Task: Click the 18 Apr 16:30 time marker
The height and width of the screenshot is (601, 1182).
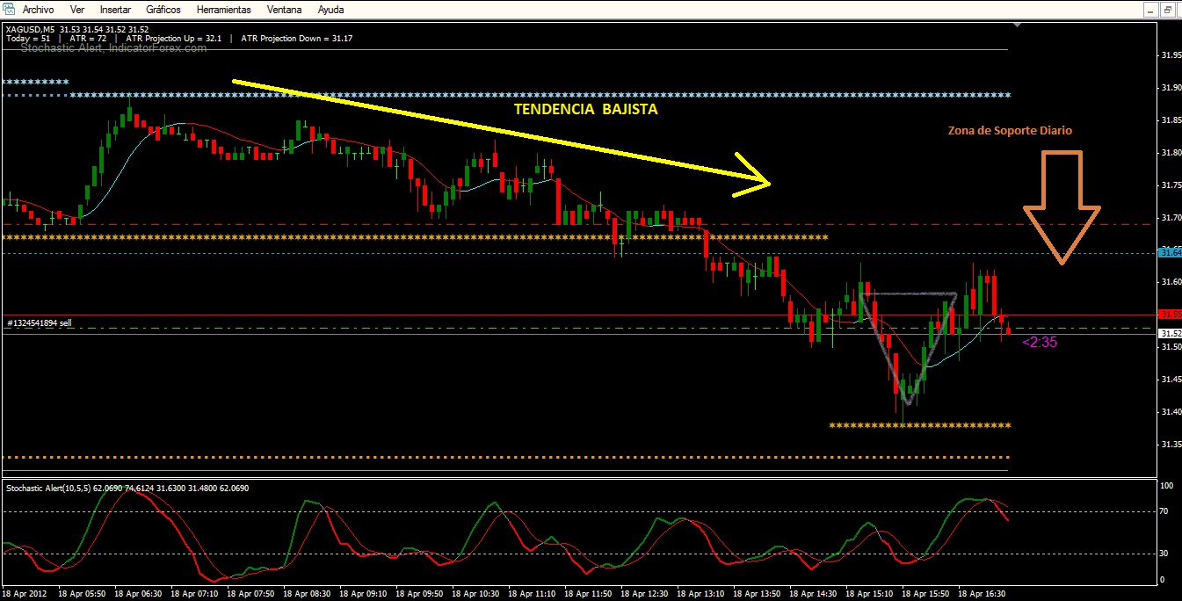Action: click(x=981, y=593)
